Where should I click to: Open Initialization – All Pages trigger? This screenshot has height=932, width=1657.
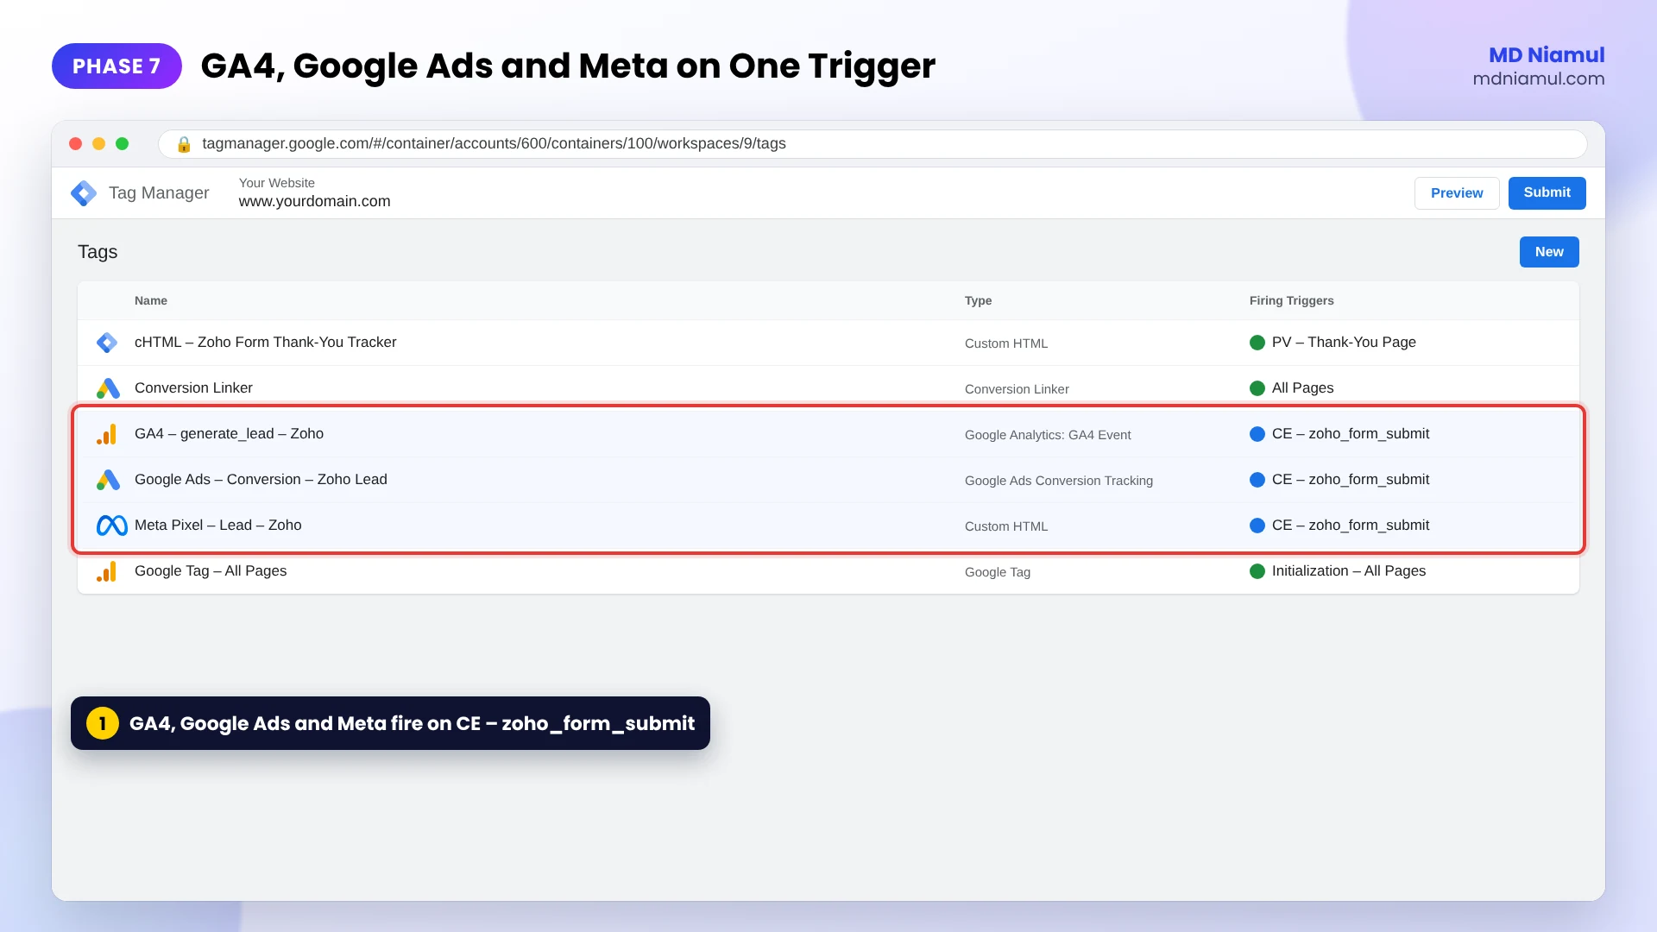(x=1349, y=571)
